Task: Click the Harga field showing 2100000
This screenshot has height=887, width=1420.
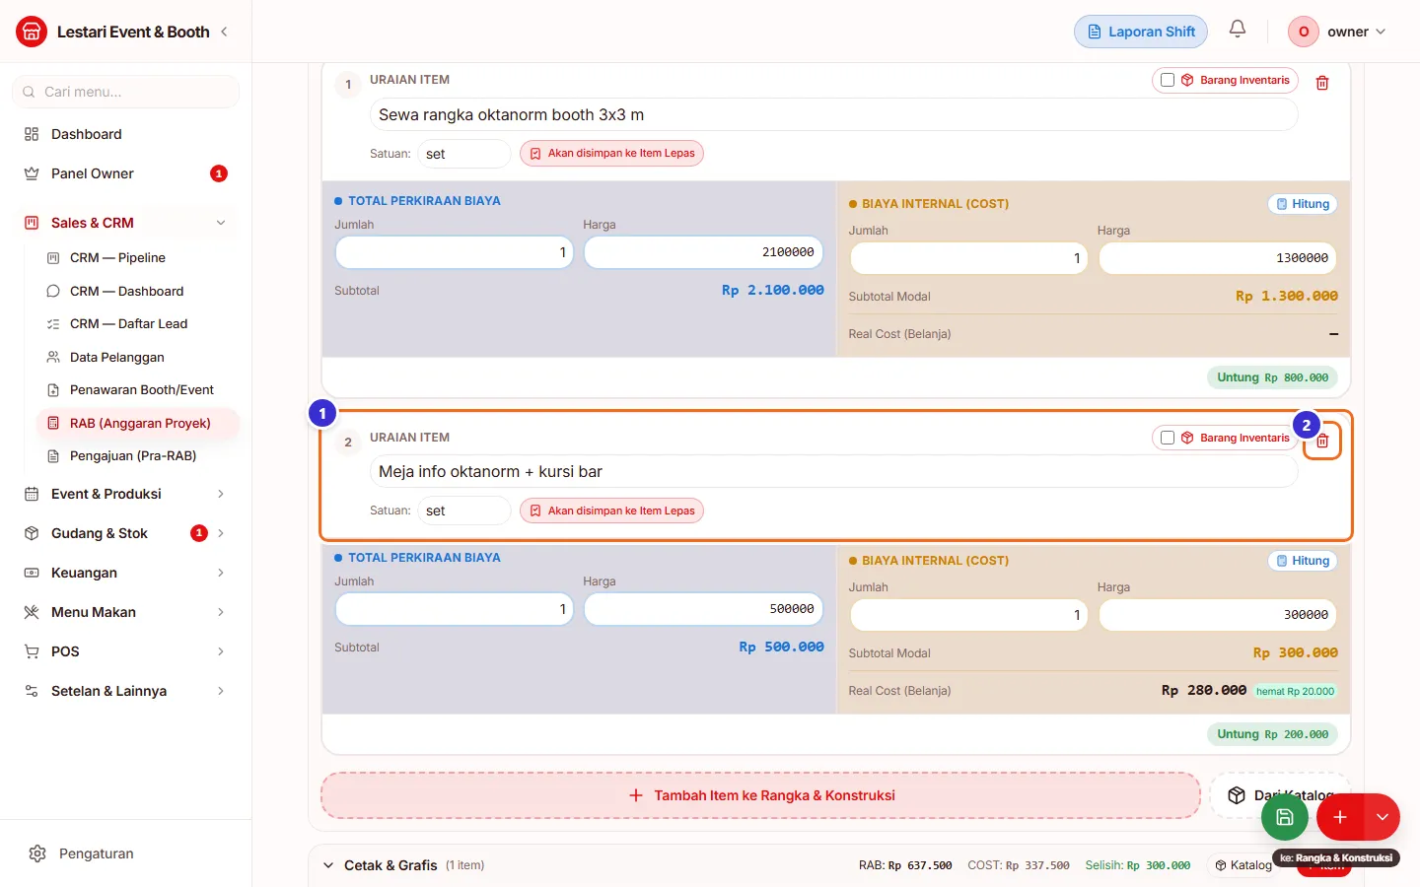Action: coord(704,252)
